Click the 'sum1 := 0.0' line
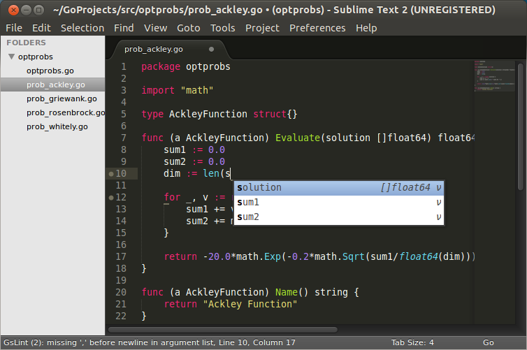 pyautogui.click(x=194, y=150)
